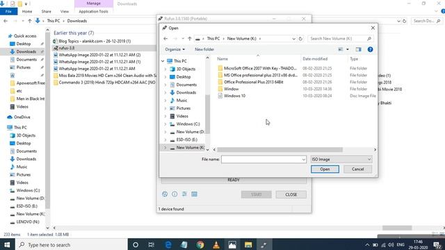Open Task View on taskbar
This screenshot has height=250, width=445.
coord(152,244)
